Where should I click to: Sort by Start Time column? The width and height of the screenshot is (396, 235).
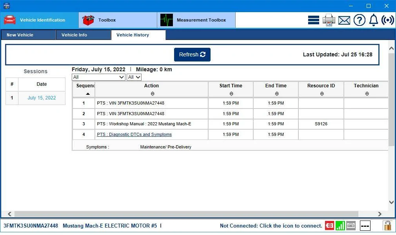(x=231, y=94)
